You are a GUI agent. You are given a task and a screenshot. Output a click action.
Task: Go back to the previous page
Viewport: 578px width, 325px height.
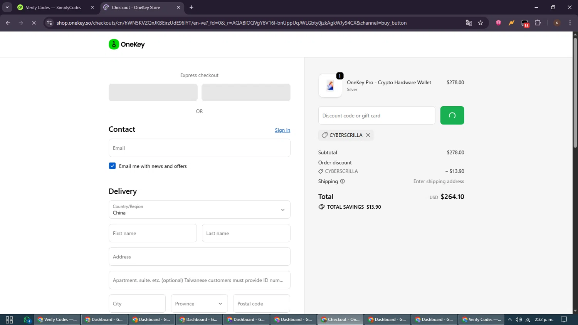pos(8,23)
